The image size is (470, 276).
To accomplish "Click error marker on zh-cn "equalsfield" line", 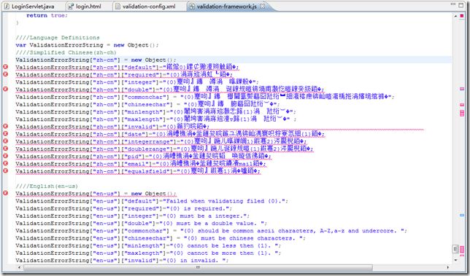I will pos(5,170).
